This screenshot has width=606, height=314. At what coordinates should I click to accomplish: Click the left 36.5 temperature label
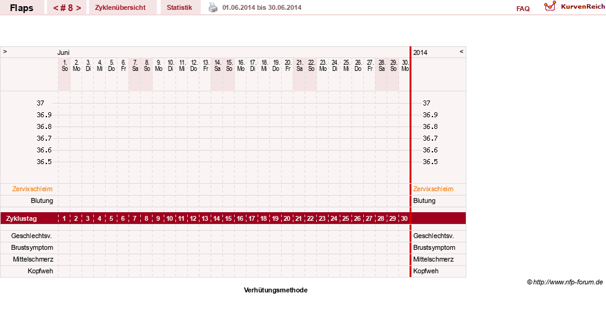point(44,162)
